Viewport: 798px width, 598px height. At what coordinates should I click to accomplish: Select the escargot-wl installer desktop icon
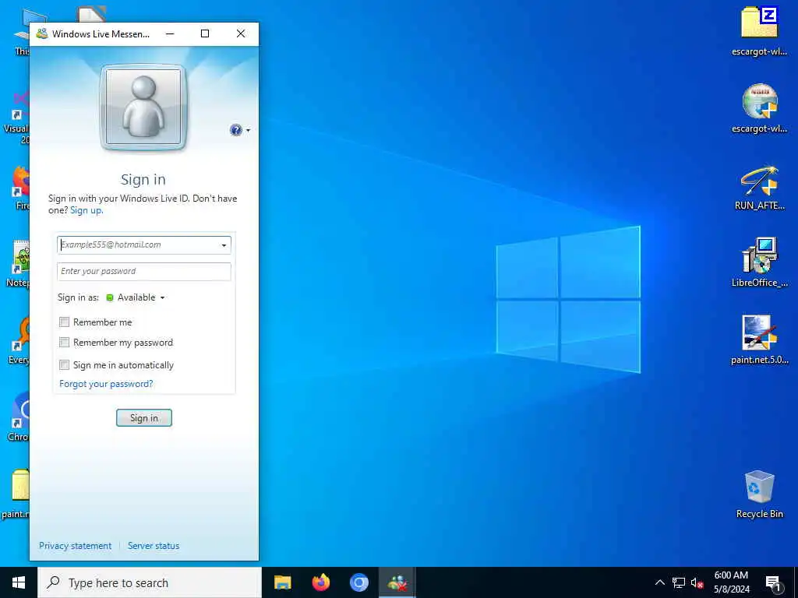point(759,108)
